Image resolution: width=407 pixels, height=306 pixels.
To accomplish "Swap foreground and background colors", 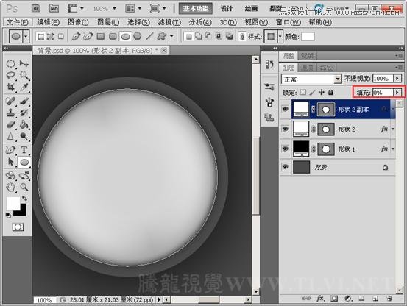I will click(25, 199).
